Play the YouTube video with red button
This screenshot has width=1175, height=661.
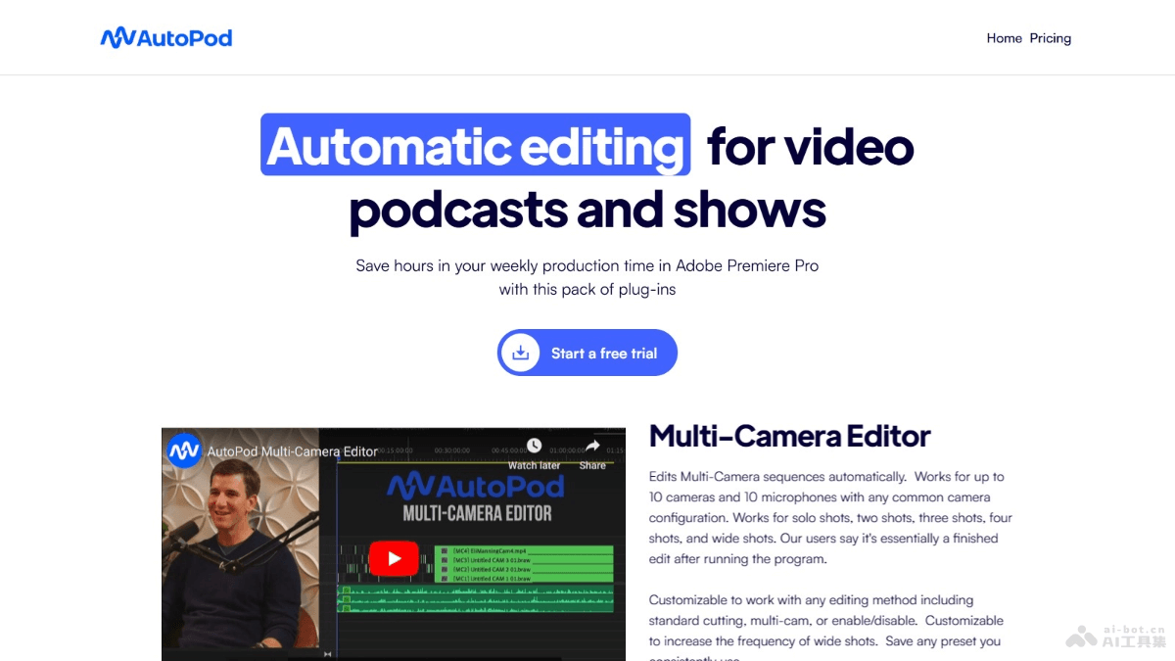[394, 558]
